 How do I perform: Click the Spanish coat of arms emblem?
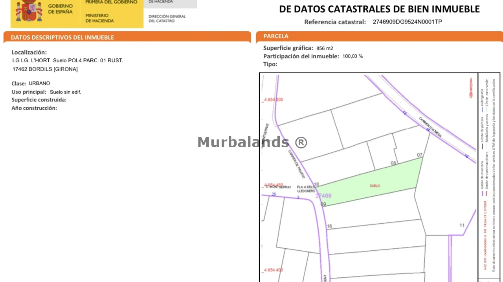(29, 11)
